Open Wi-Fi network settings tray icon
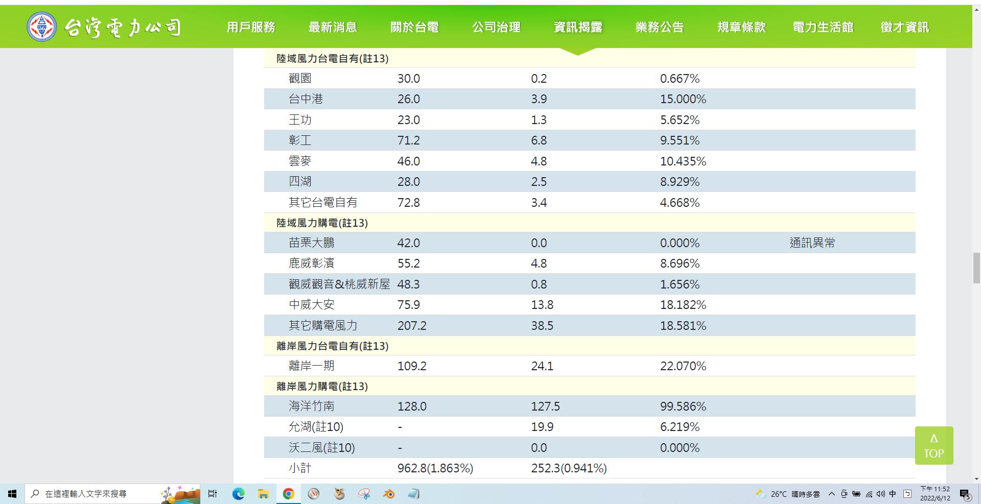 [x=869, y=494]
